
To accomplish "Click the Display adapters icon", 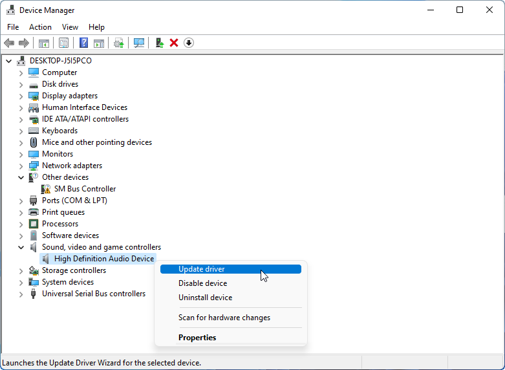I will pyautogui.click(x=34, y=96).
